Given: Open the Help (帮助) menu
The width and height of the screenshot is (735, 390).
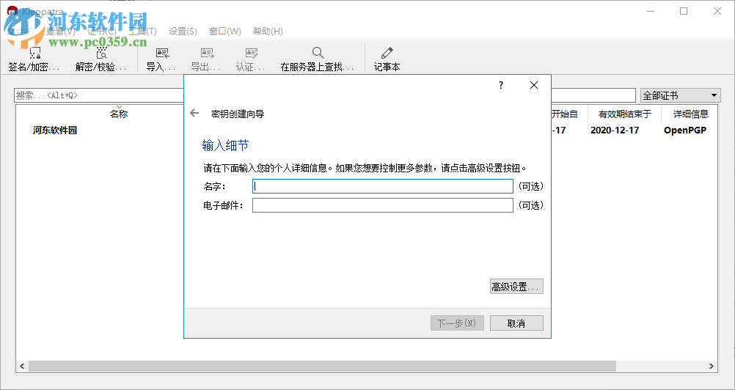Looking at the screenshot, I should coord(268,32).
